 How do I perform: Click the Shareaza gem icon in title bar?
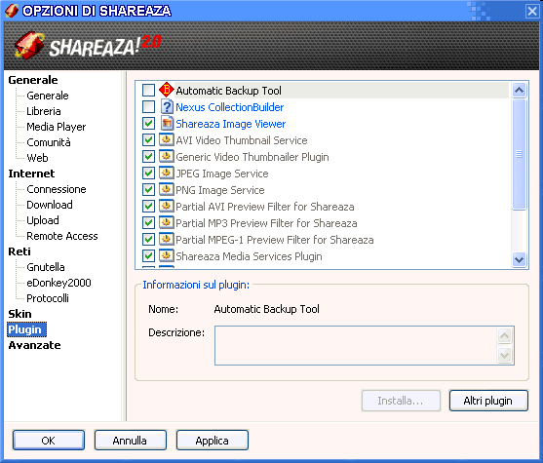tap(12, 11)
